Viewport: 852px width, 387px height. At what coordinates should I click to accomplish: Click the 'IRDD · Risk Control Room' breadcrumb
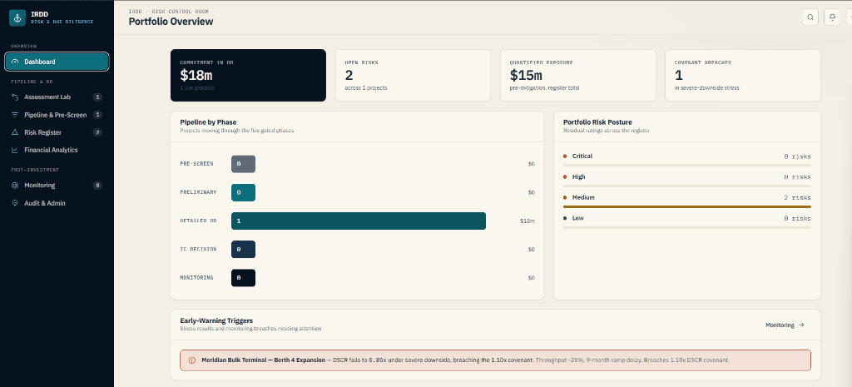tap(168, 11)
